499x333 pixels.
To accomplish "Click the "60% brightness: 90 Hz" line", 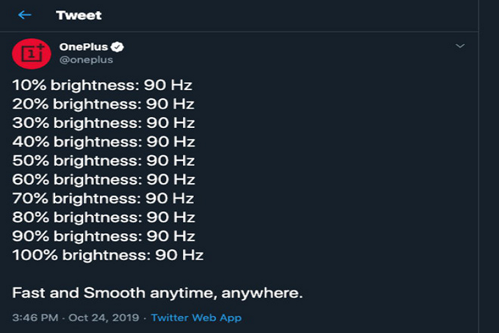I will tap(103, 179).
